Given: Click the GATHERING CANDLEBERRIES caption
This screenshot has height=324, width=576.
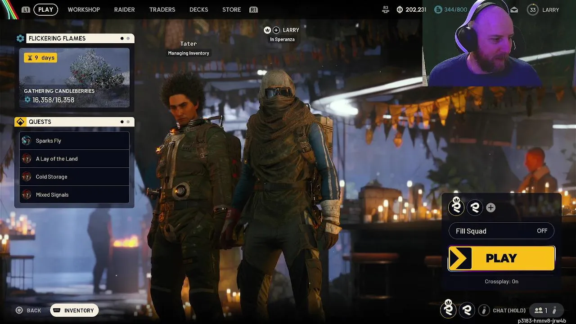Looking at the screenshot, I should (59, 91).
